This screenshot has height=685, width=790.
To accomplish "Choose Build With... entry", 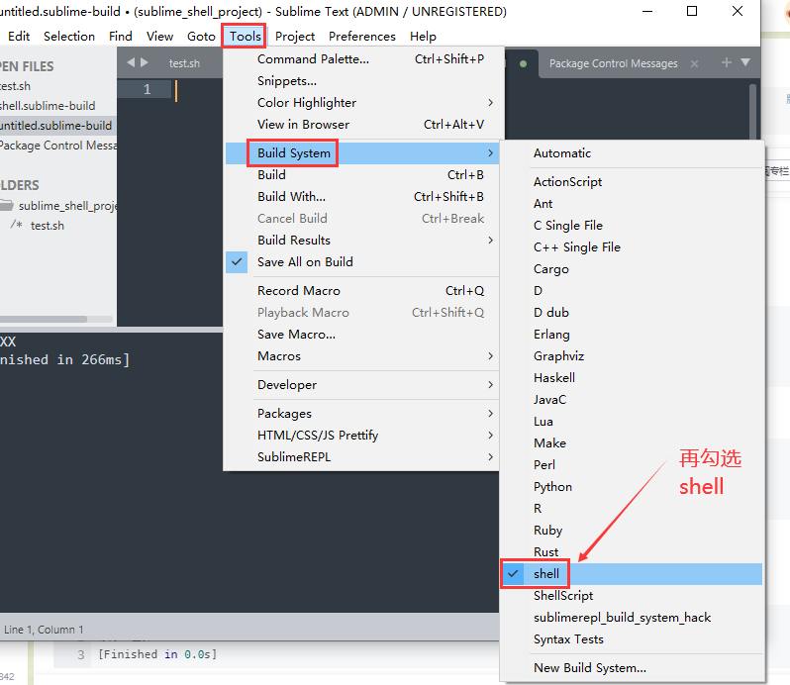I will [x=361, y=196].
